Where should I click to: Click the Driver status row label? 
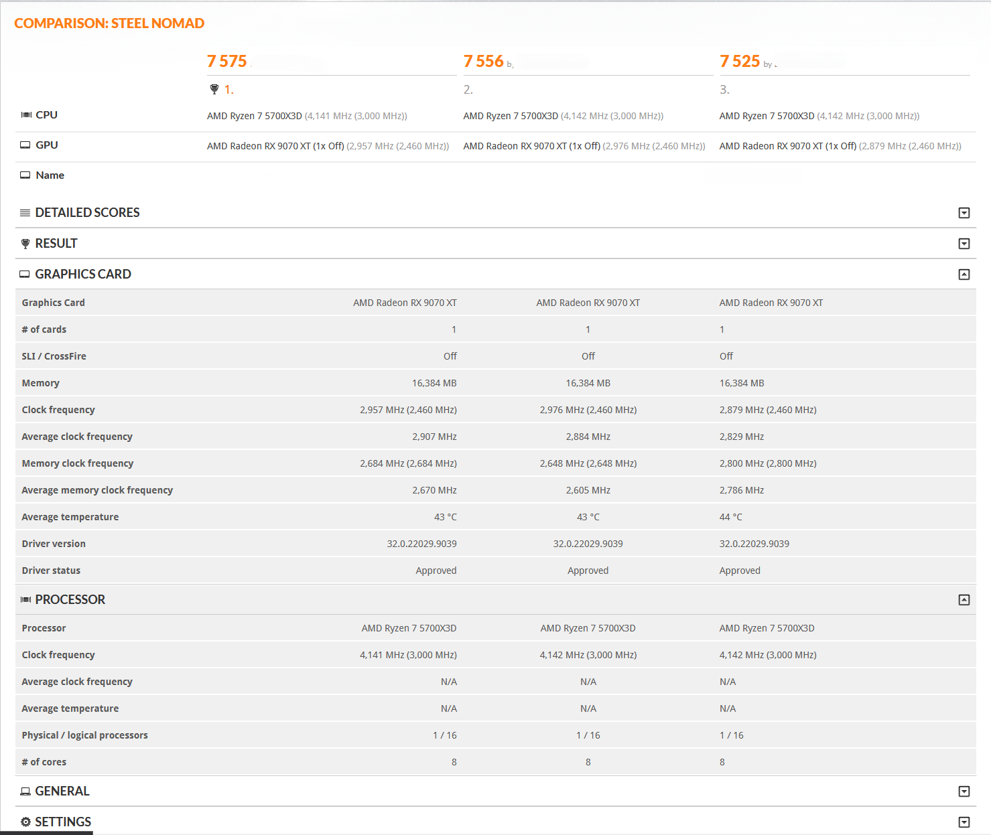[x=51, y=571]
